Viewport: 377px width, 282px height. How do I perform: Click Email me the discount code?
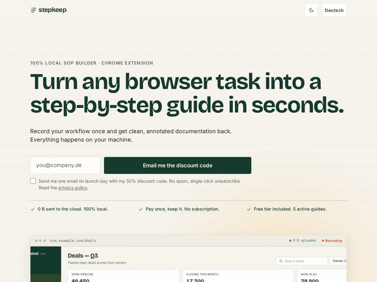[178, 165]
